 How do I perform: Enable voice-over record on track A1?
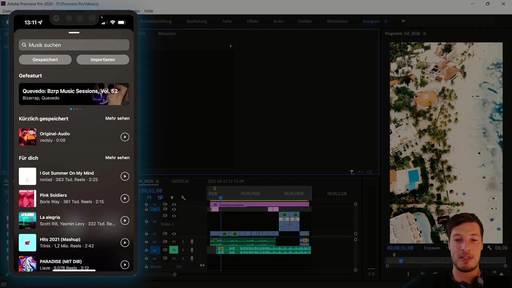192,242
